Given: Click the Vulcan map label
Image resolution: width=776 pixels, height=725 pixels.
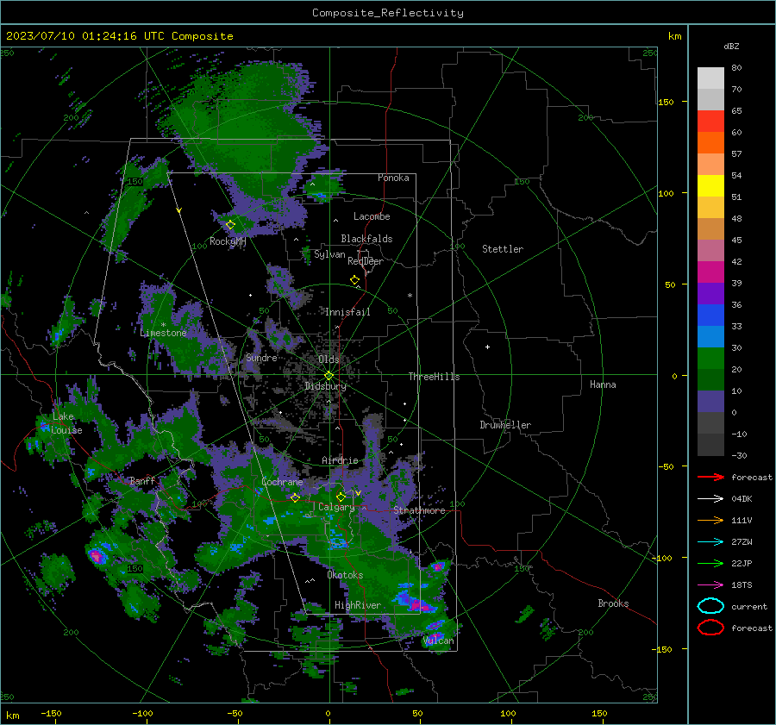Looking at the screenshot, I should pos(439,641).
